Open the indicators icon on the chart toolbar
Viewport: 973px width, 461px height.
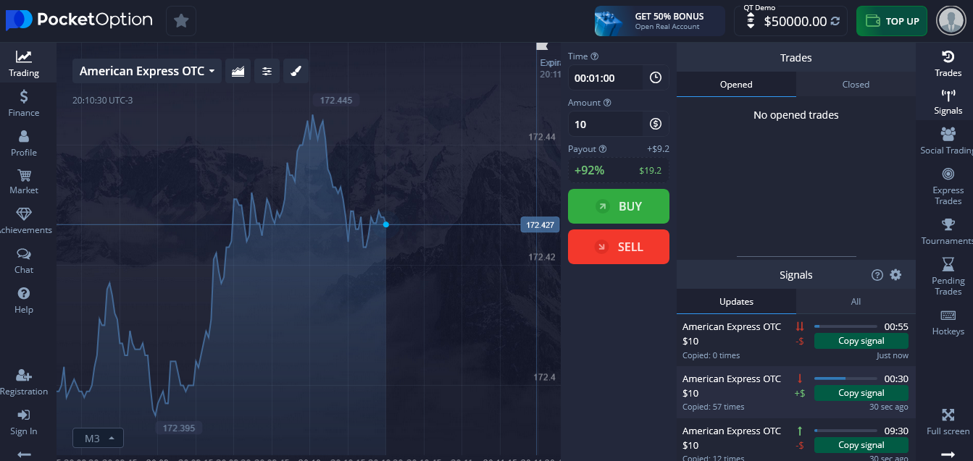(x=267, y=70)
